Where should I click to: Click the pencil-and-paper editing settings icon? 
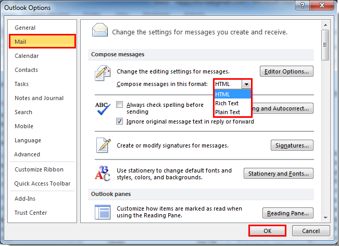[103, 73]
